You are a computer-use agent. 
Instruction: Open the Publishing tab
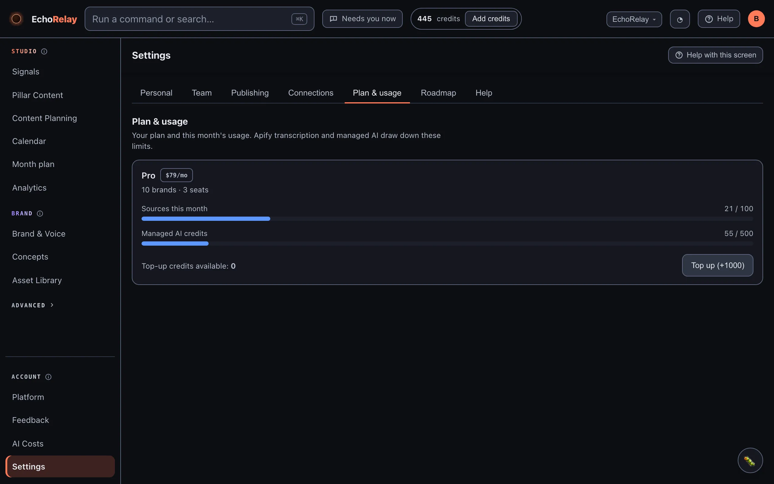(250, 93)
